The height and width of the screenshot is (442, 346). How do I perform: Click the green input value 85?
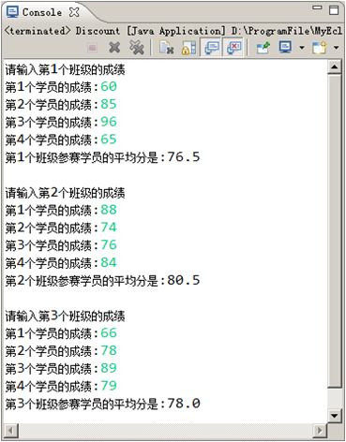point(109,104)
